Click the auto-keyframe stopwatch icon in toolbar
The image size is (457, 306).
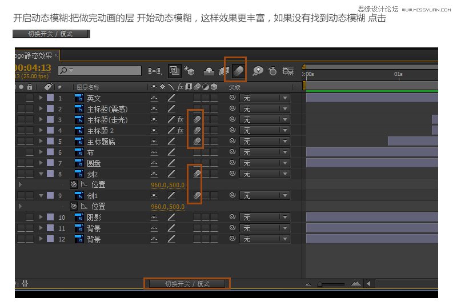tap(272, 71)
